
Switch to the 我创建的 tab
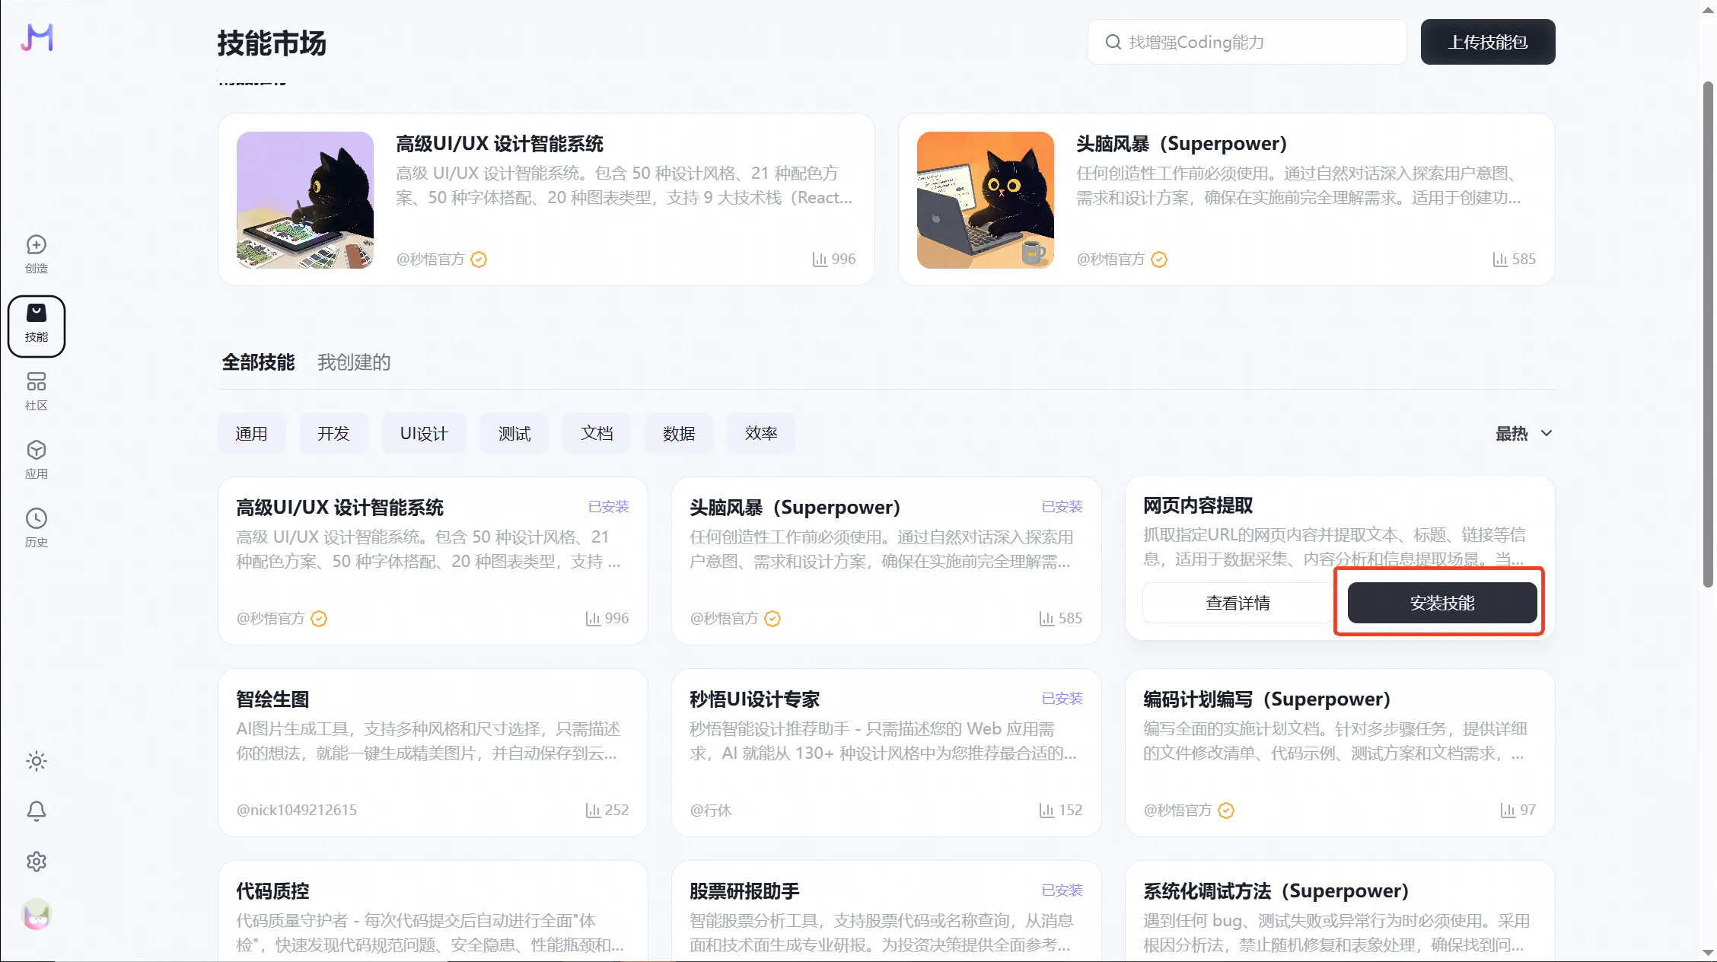coord(354,362)
